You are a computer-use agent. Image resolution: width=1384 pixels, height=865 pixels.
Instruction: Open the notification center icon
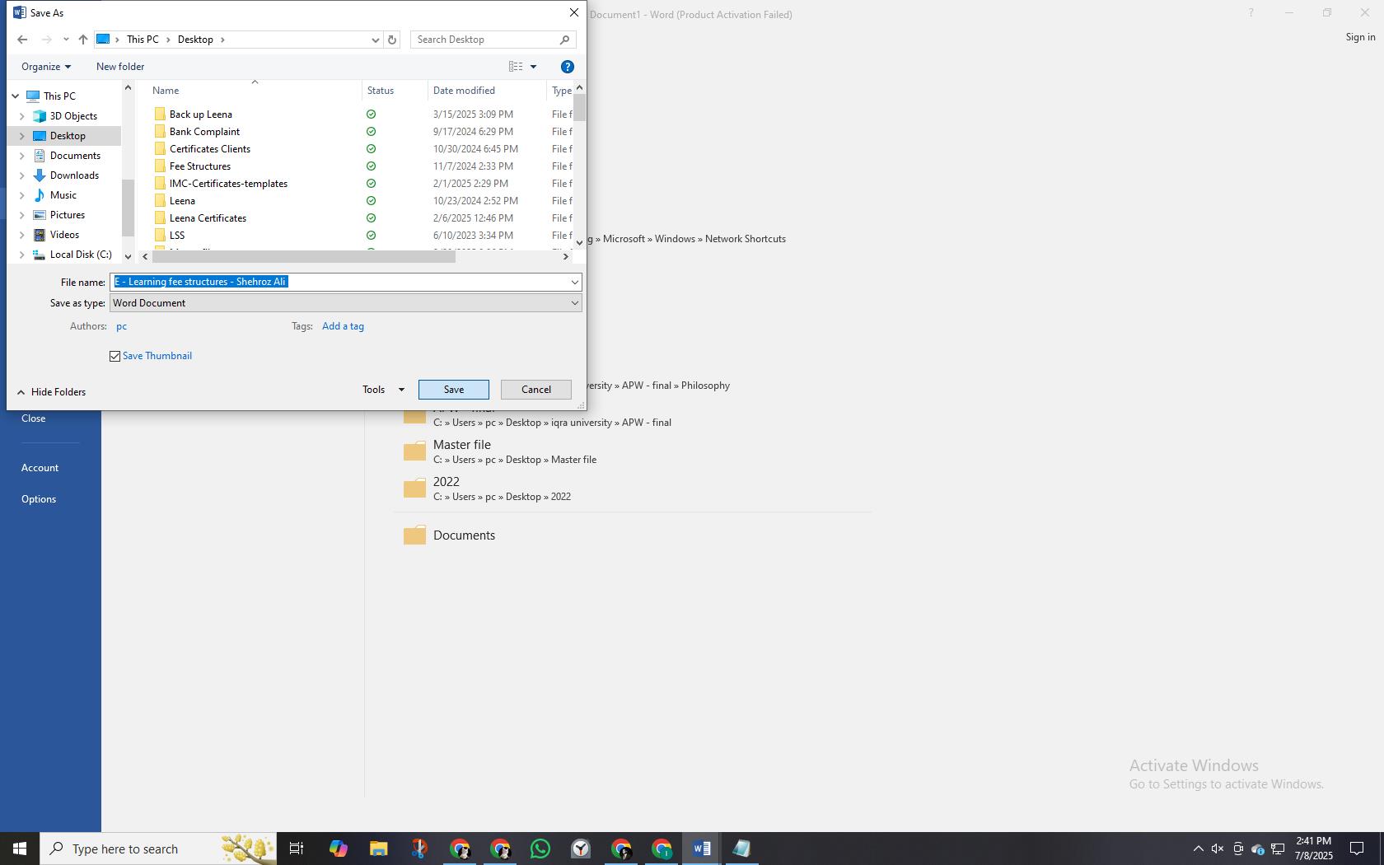(1357, 849)
